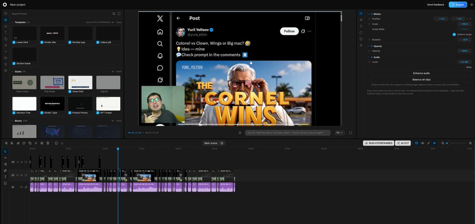Uncheck the Lower third template
The image size is (475, 224).
coord(14,42)
